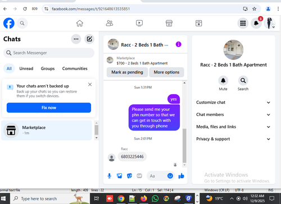Open the Video (Watch) icon
The height and width of the screenshot is (204, 281).
(x=139, y=23)
